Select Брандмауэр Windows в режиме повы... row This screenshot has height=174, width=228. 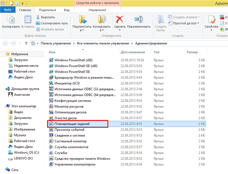click(x=127, y=78)
